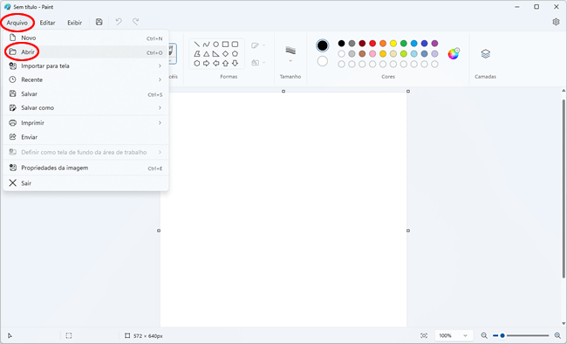Open the Editar menu
567x344 pixels.
pyautogui.click(x=47, y=23)
